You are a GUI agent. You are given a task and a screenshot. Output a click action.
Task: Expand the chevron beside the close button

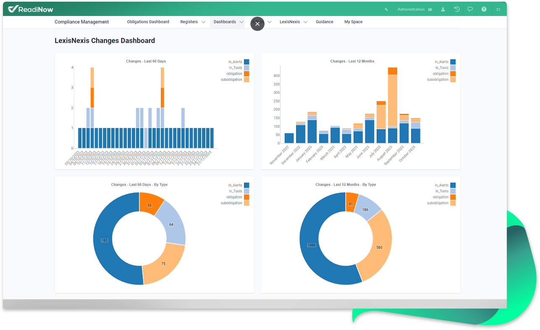269,22
